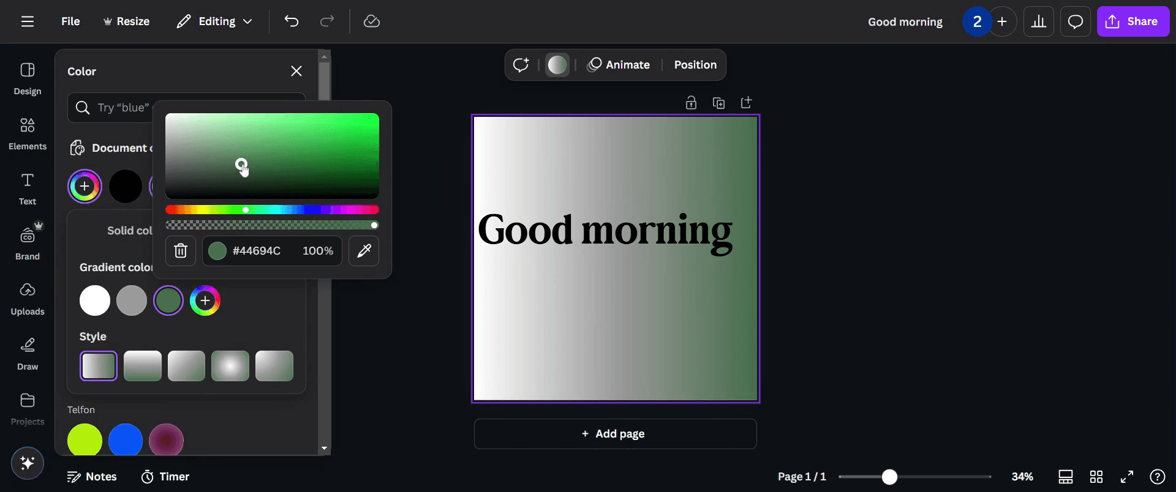This screenshot has width=1176, height=492.
Task: Add a new gradient color stop
Action: 205,300
